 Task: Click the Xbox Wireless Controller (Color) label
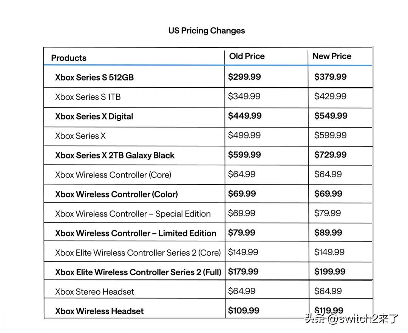tap(117, 195)
